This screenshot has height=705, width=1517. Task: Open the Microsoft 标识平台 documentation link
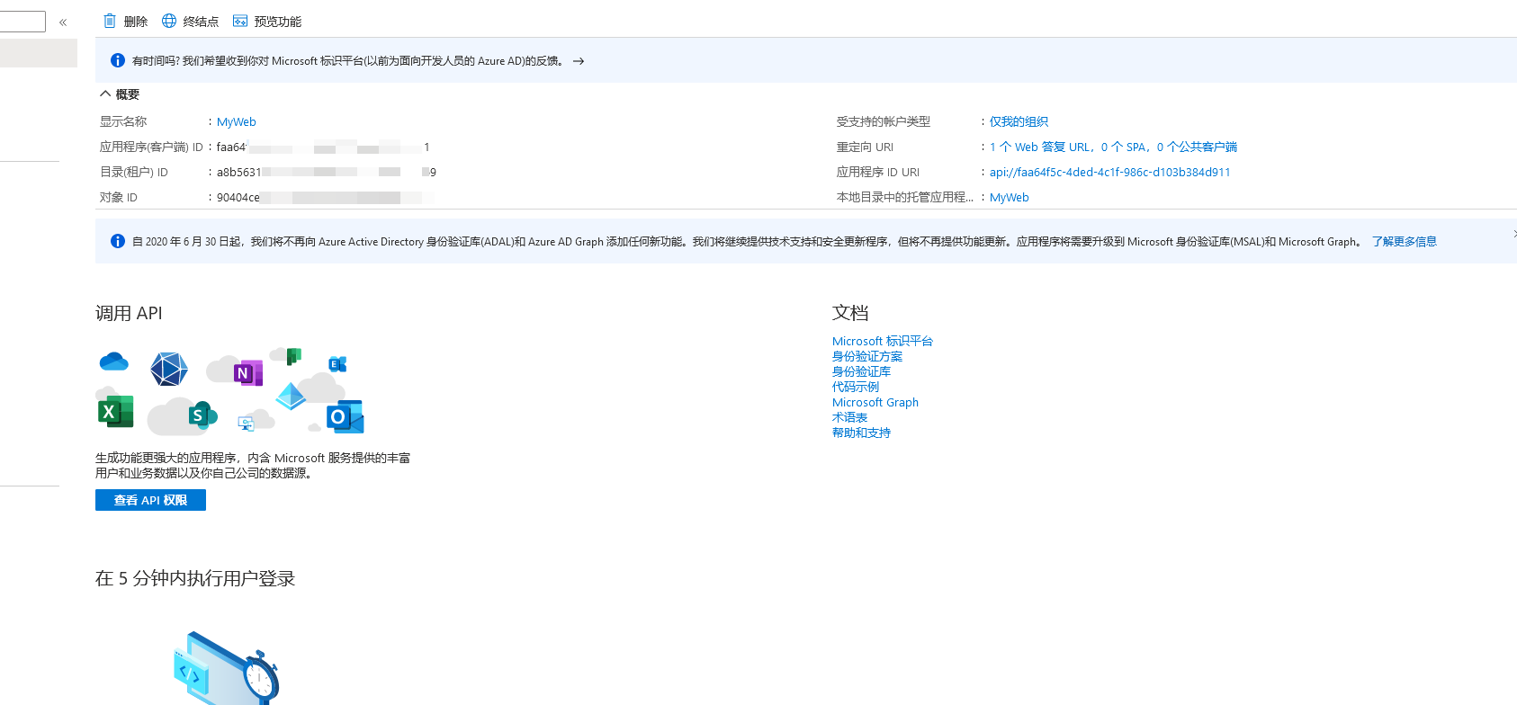[x=882, y=341]
